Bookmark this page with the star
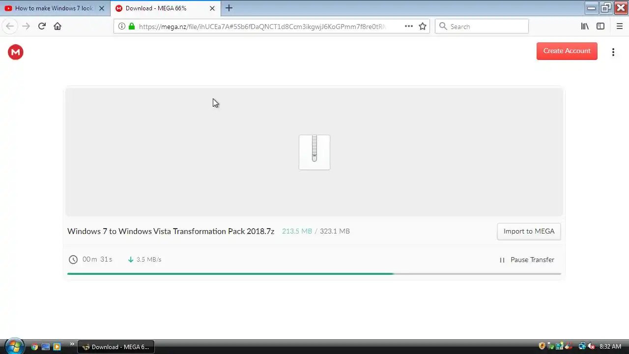 point(423,27)
